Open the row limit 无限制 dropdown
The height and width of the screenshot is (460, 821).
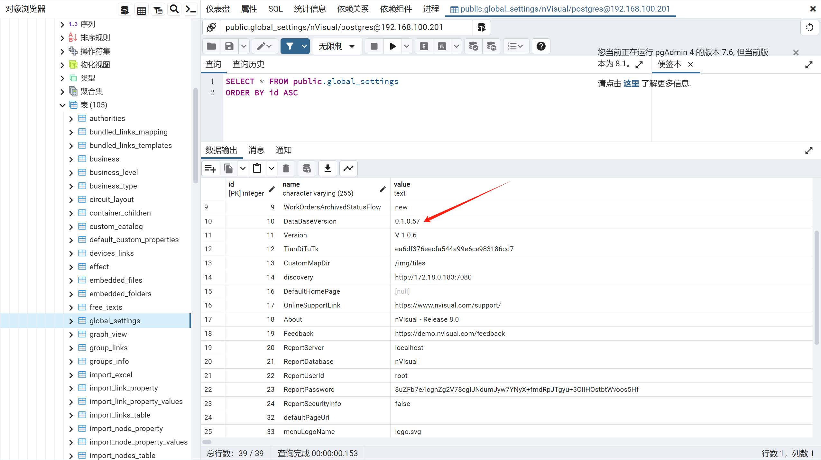click(337, 46)
